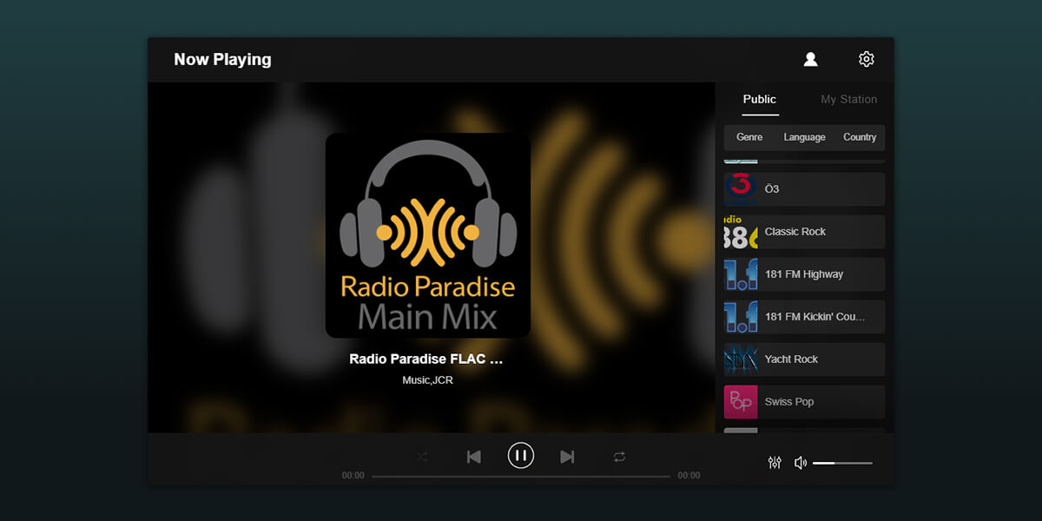The image size is (1042, 521).
Task: Click the Radio Paradise Main Mix artwork
Action: coord(427,235)
